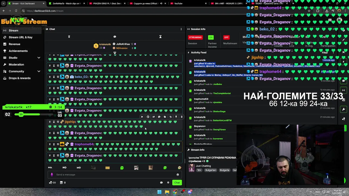Open Discord icon in taskbar
The image size is (349, 196).
point(190,192)
